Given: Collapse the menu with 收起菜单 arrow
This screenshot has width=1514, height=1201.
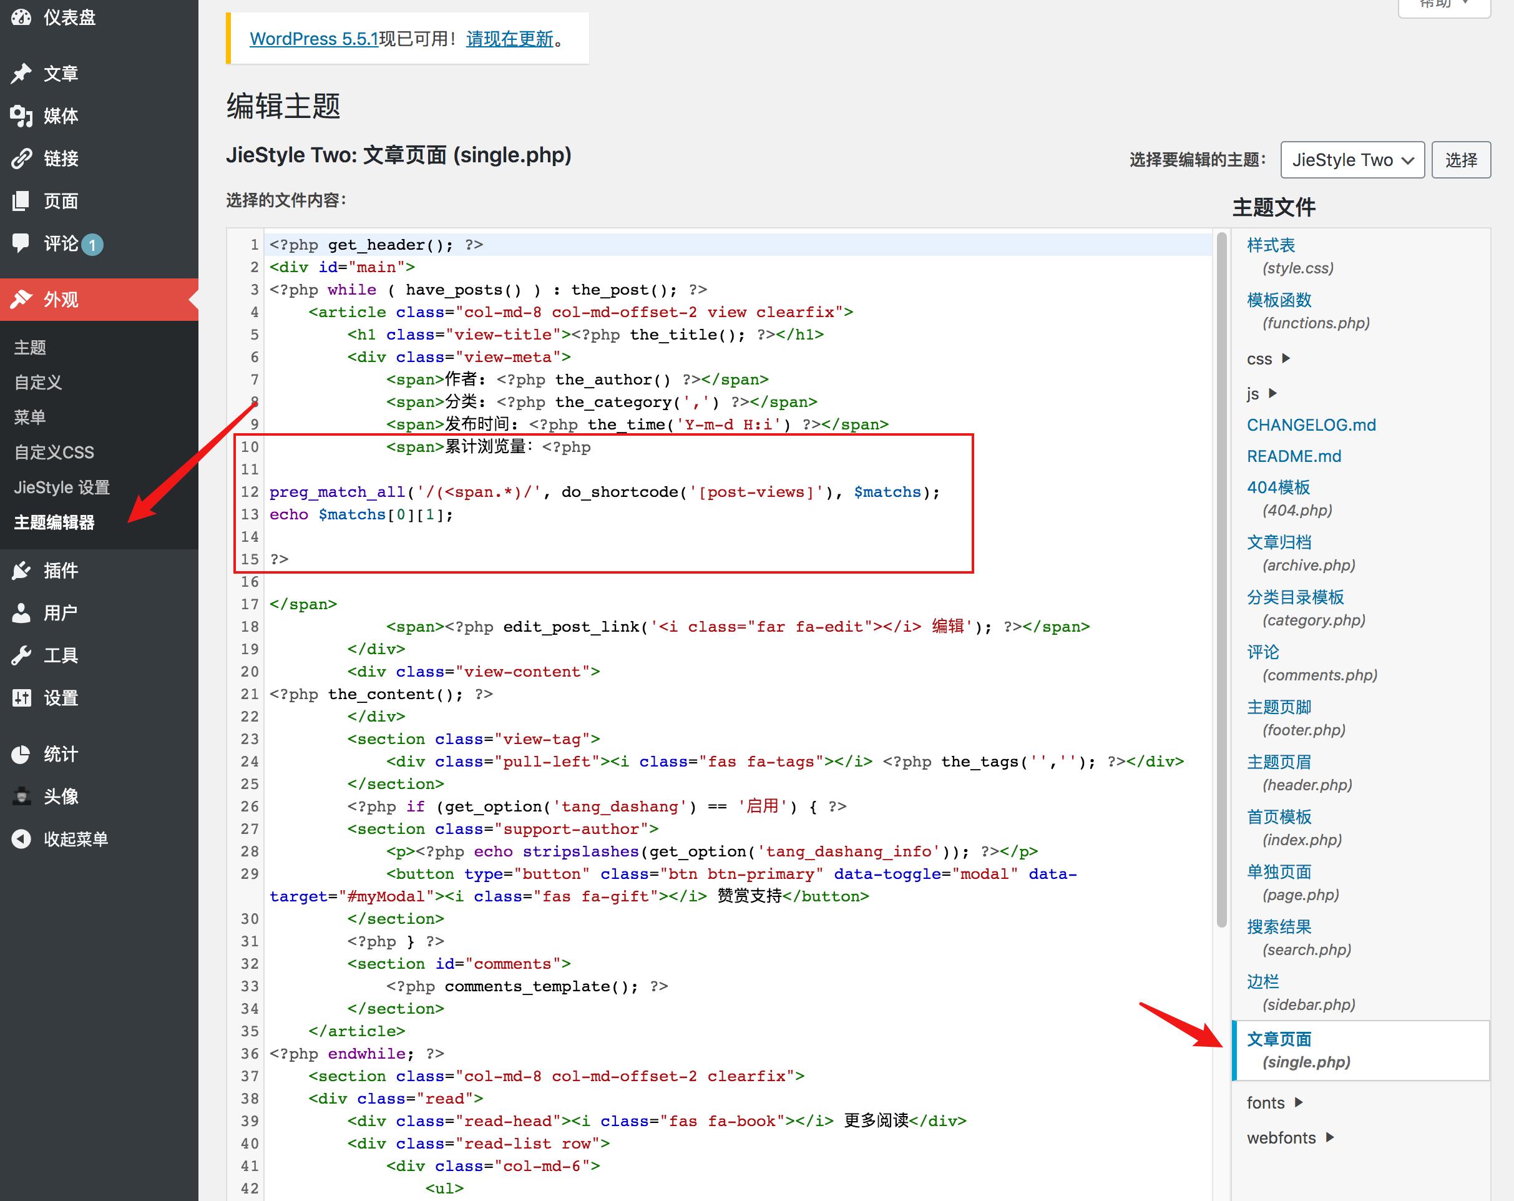Looking at the screenshot, I should [x=21, y=840].
